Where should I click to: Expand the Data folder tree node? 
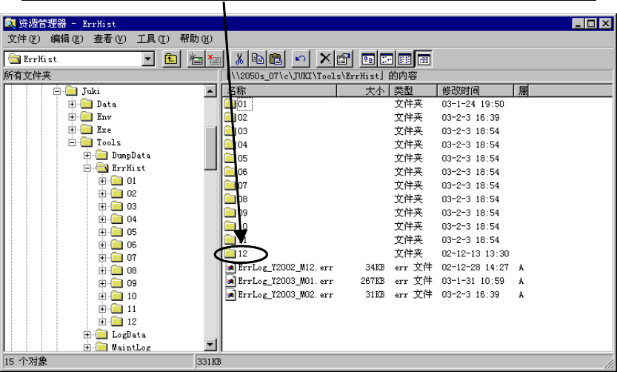tap(73, 104)
